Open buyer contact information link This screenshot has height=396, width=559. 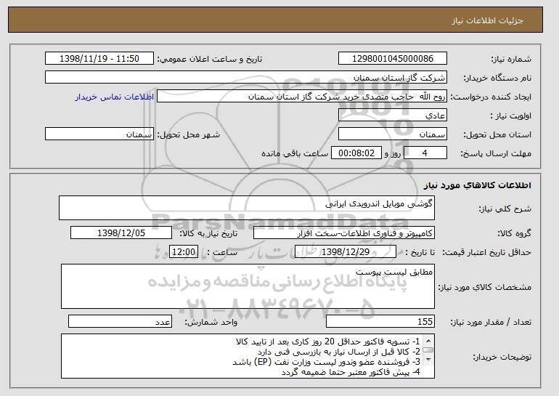click(x=115, y=97)
